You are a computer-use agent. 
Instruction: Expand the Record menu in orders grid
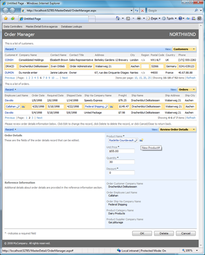pyautogui.click(x=11, y=89)
